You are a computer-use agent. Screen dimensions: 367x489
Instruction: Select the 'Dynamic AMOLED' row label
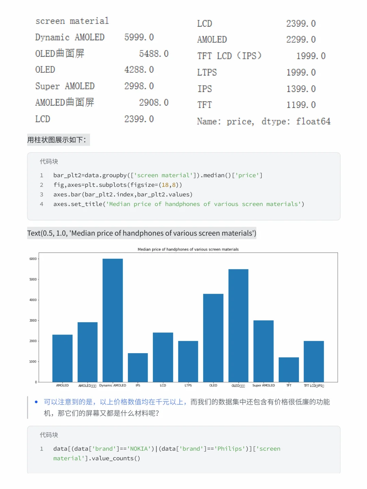(x=70, y=37)
